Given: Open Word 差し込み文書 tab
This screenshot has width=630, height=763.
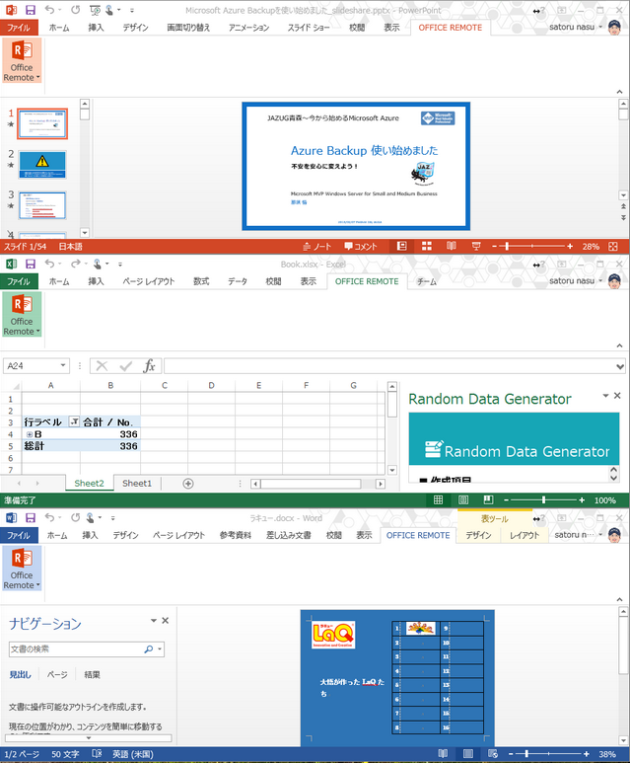Looking at the screenshot, I should pyautogui.click(x=289, y=536).
